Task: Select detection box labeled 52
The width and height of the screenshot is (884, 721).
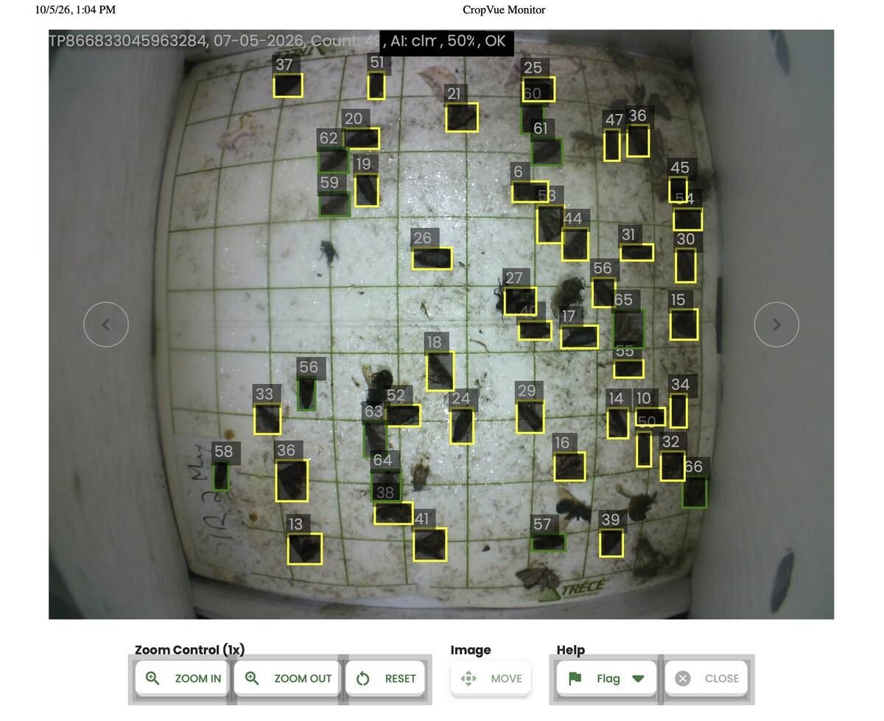Action: point(403,415)
